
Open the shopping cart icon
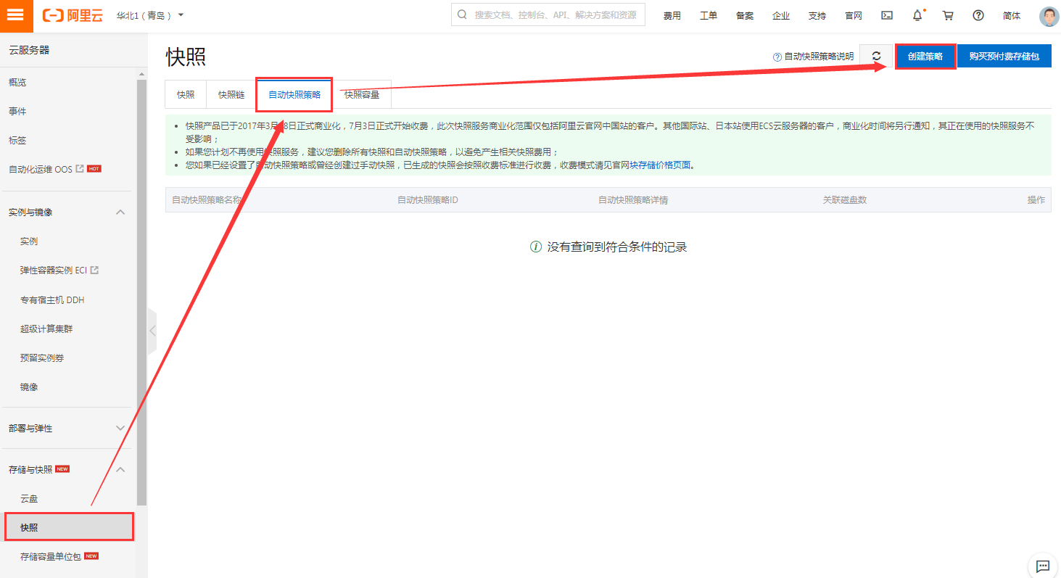948,16
